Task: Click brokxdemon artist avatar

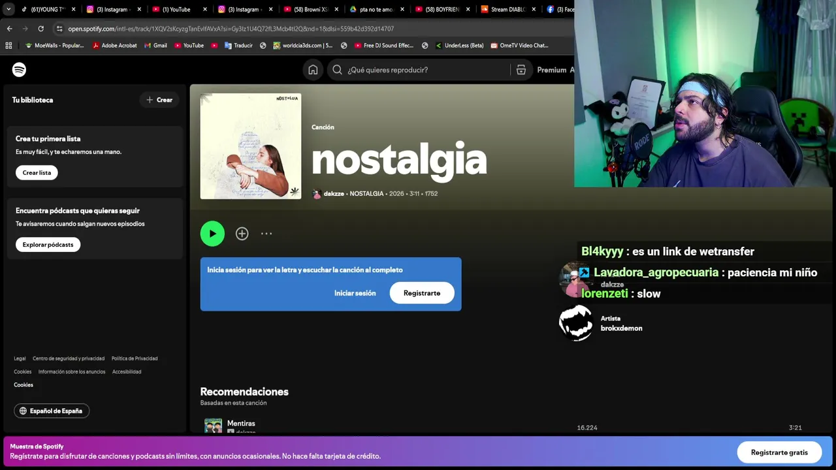Action: click(576, 323)
